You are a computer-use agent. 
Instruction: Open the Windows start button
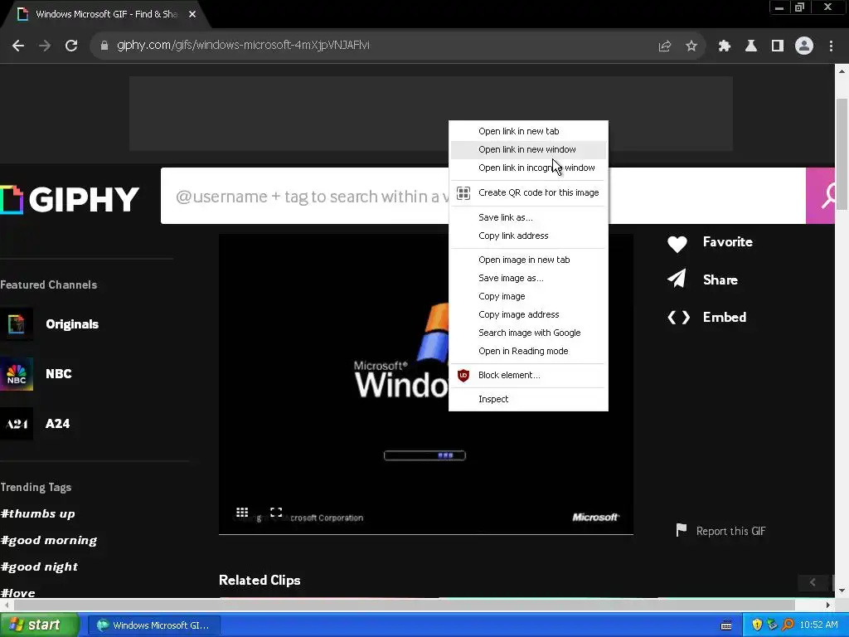click(x=38, y=625)
